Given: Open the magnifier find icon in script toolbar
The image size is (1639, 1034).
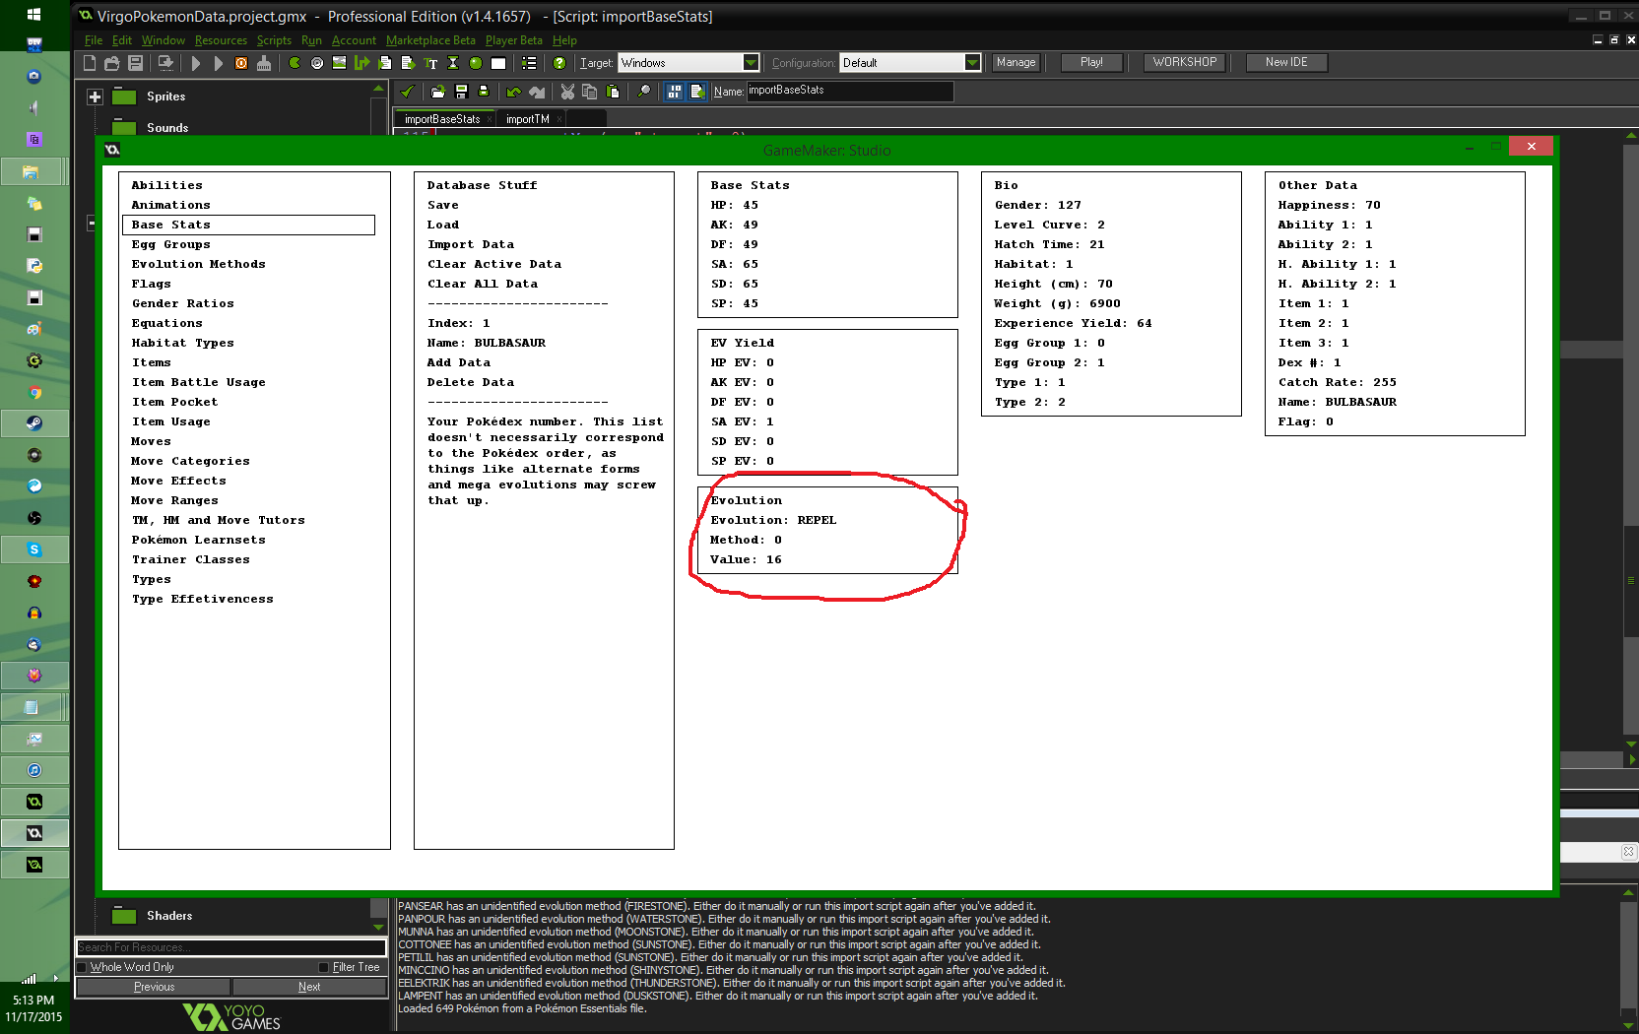Looking at the screenshot, I should tap(644, 92).
